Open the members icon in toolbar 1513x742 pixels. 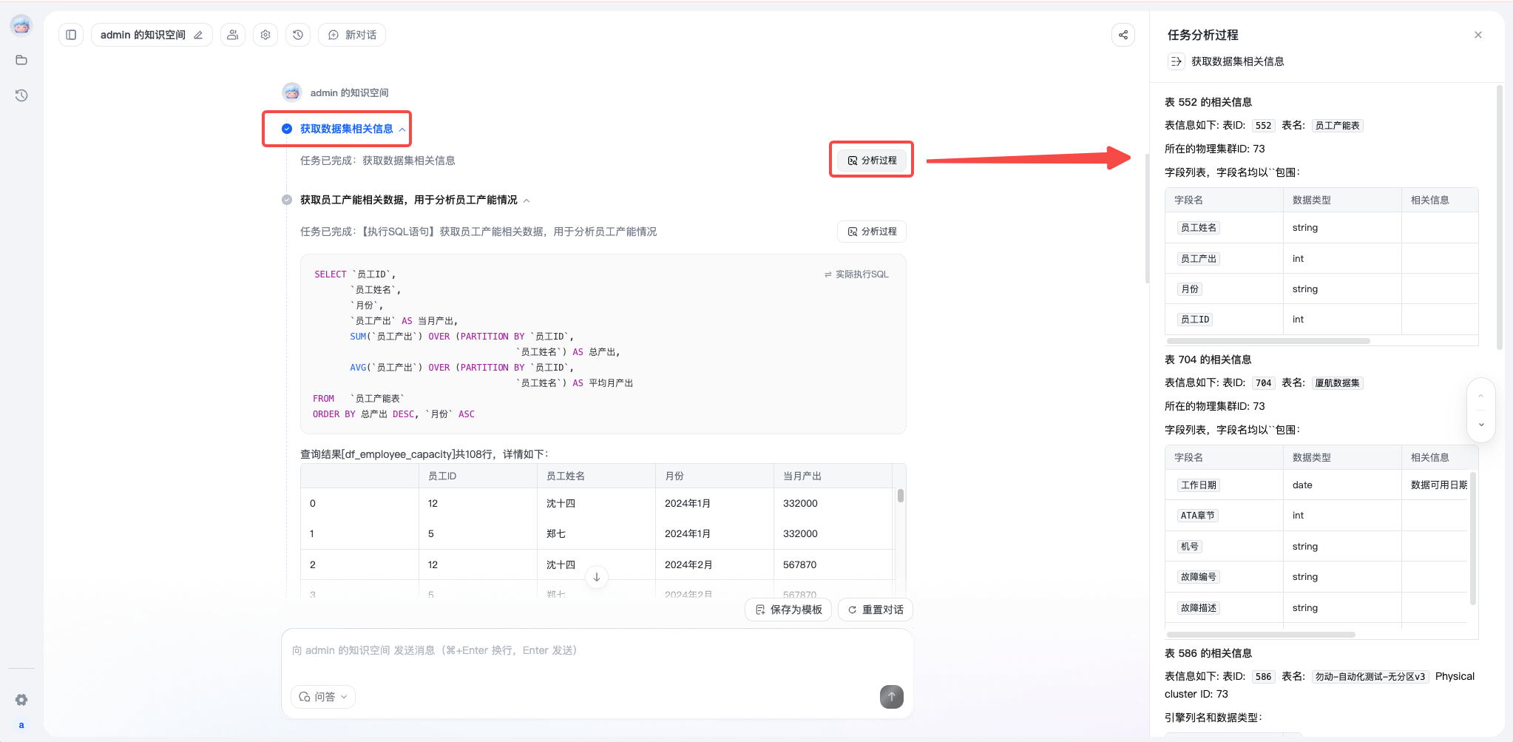[233, 35]
